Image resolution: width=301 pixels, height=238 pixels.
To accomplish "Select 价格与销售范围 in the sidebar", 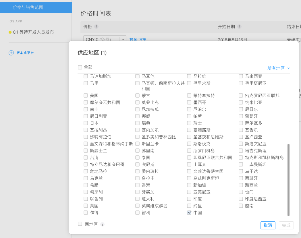I will coord(36,7).
